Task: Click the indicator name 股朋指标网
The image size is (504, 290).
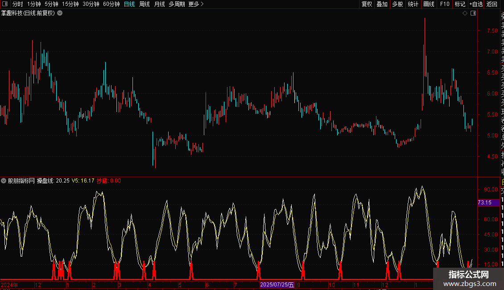Action: (21, 181)
